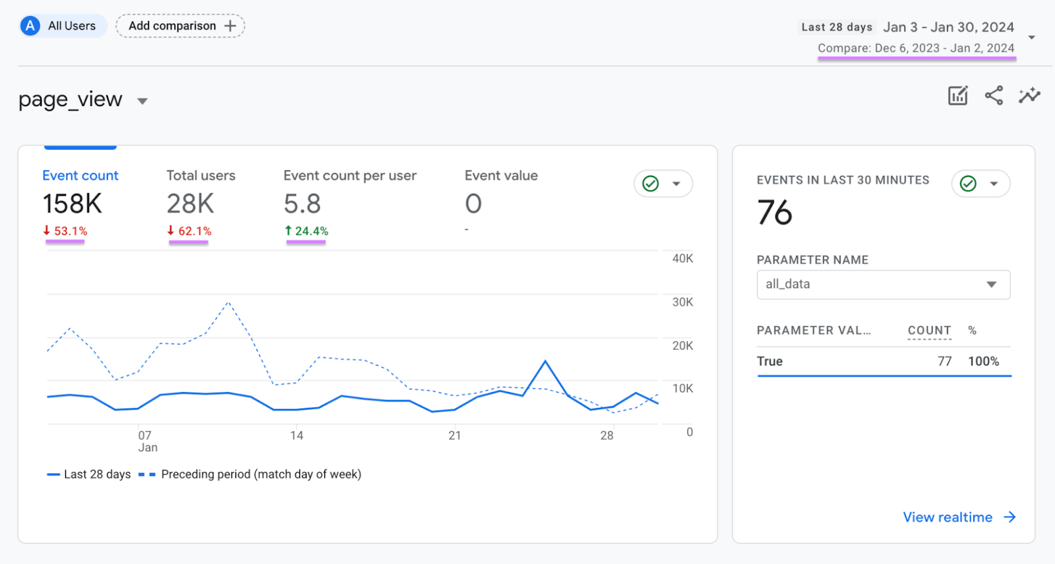Click the green check icon in realtime card
Screen dimensions: 1055x564
968,184
